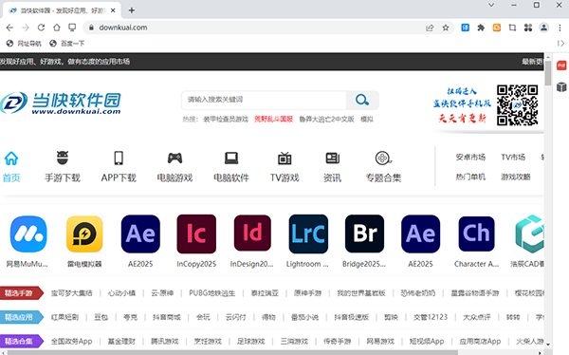569x355 pixels.
Task: Click the blue translate extension icon
Action: (466, 28)
